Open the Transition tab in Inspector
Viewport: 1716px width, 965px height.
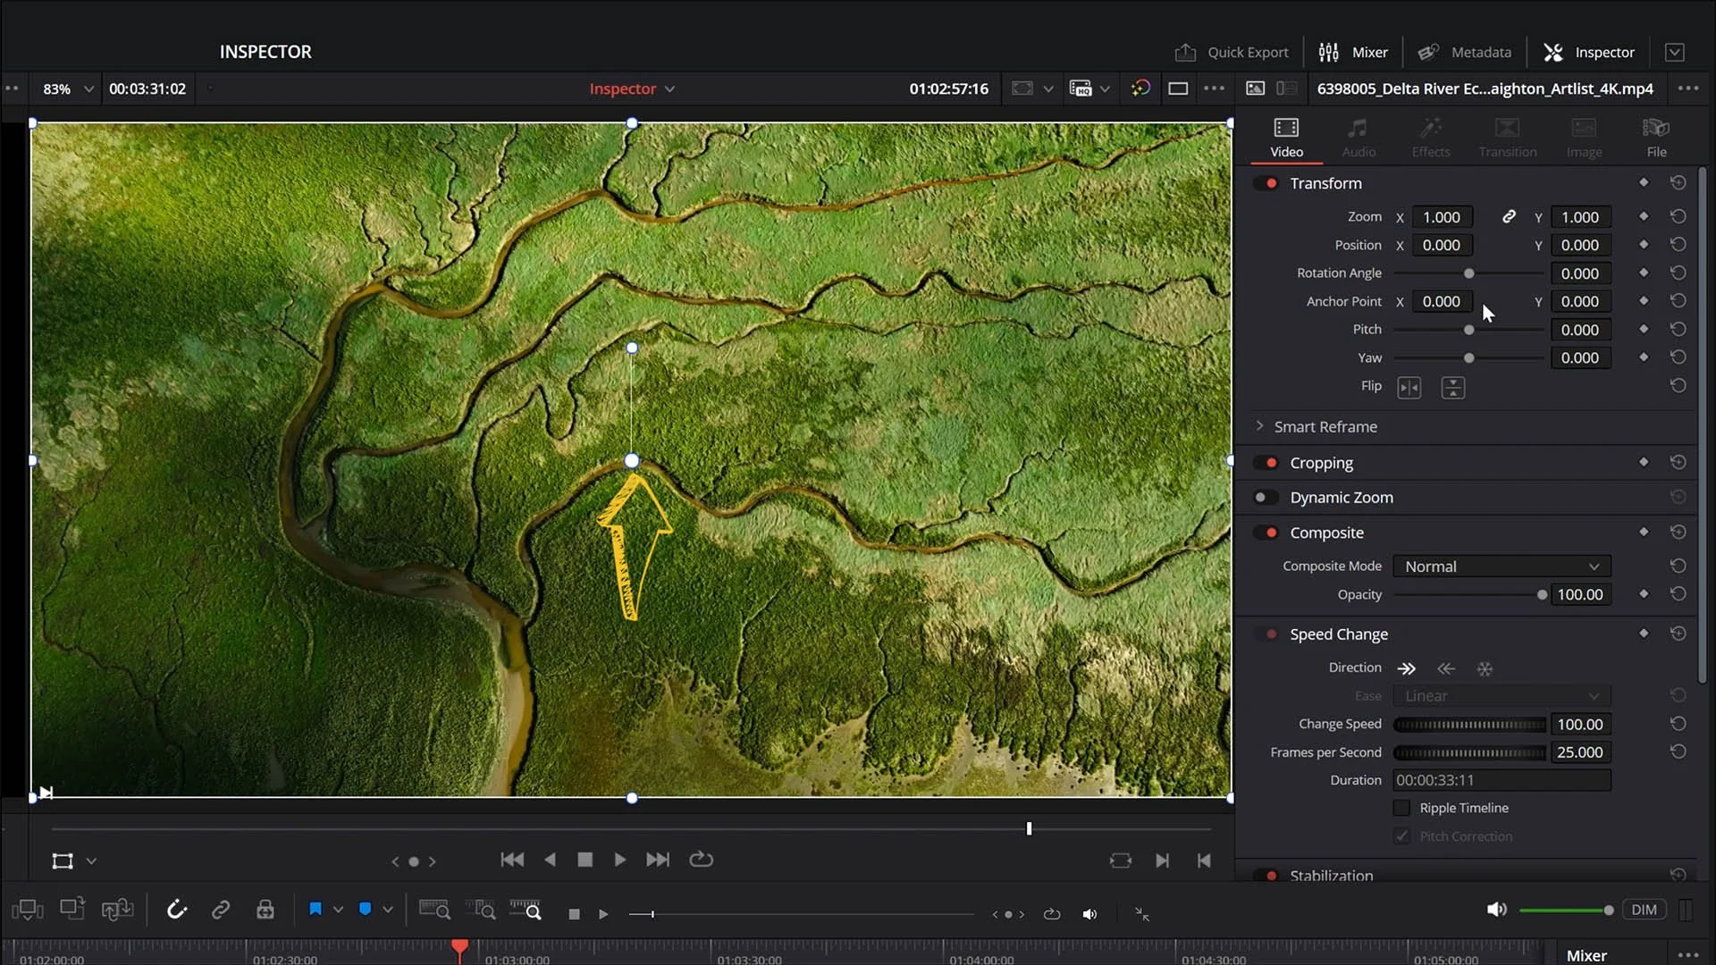click(x=1507, y=136)
